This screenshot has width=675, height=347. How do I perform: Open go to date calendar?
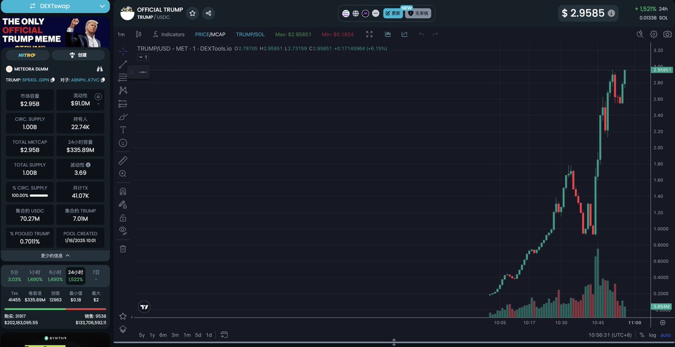point(224,335)
